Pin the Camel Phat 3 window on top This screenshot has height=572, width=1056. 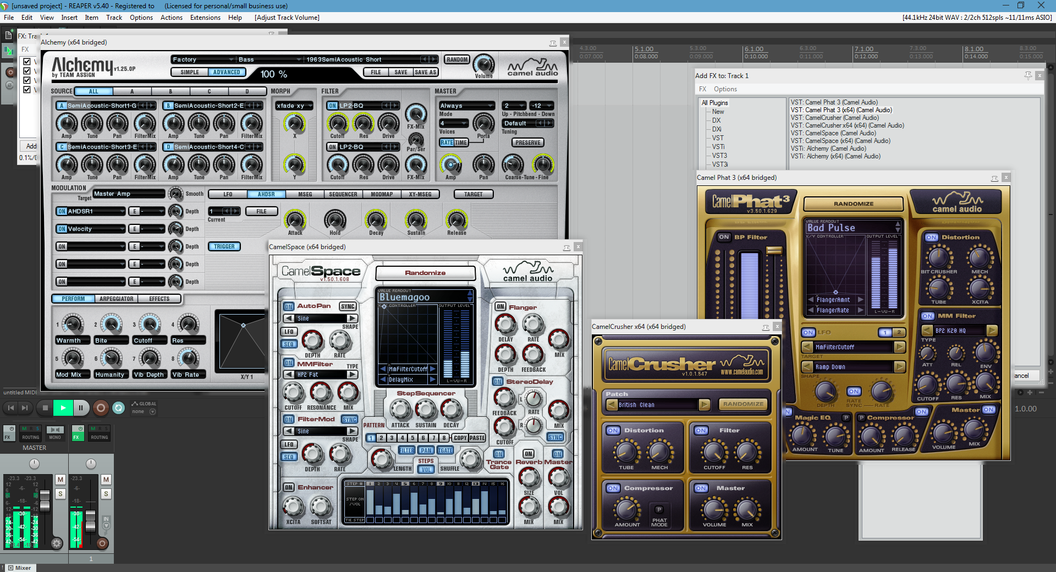[994, 178]
